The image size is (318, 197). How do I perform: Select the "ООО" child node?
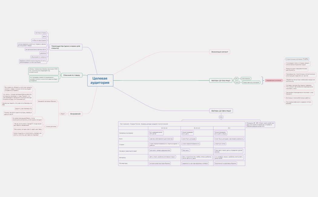coord(237,82)
